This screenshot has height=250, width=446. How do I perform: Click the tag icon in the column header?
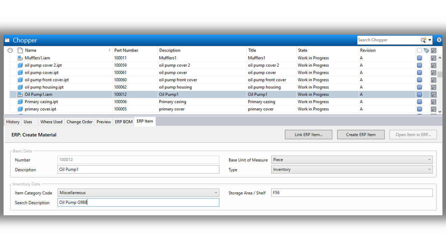coord(426,50)
